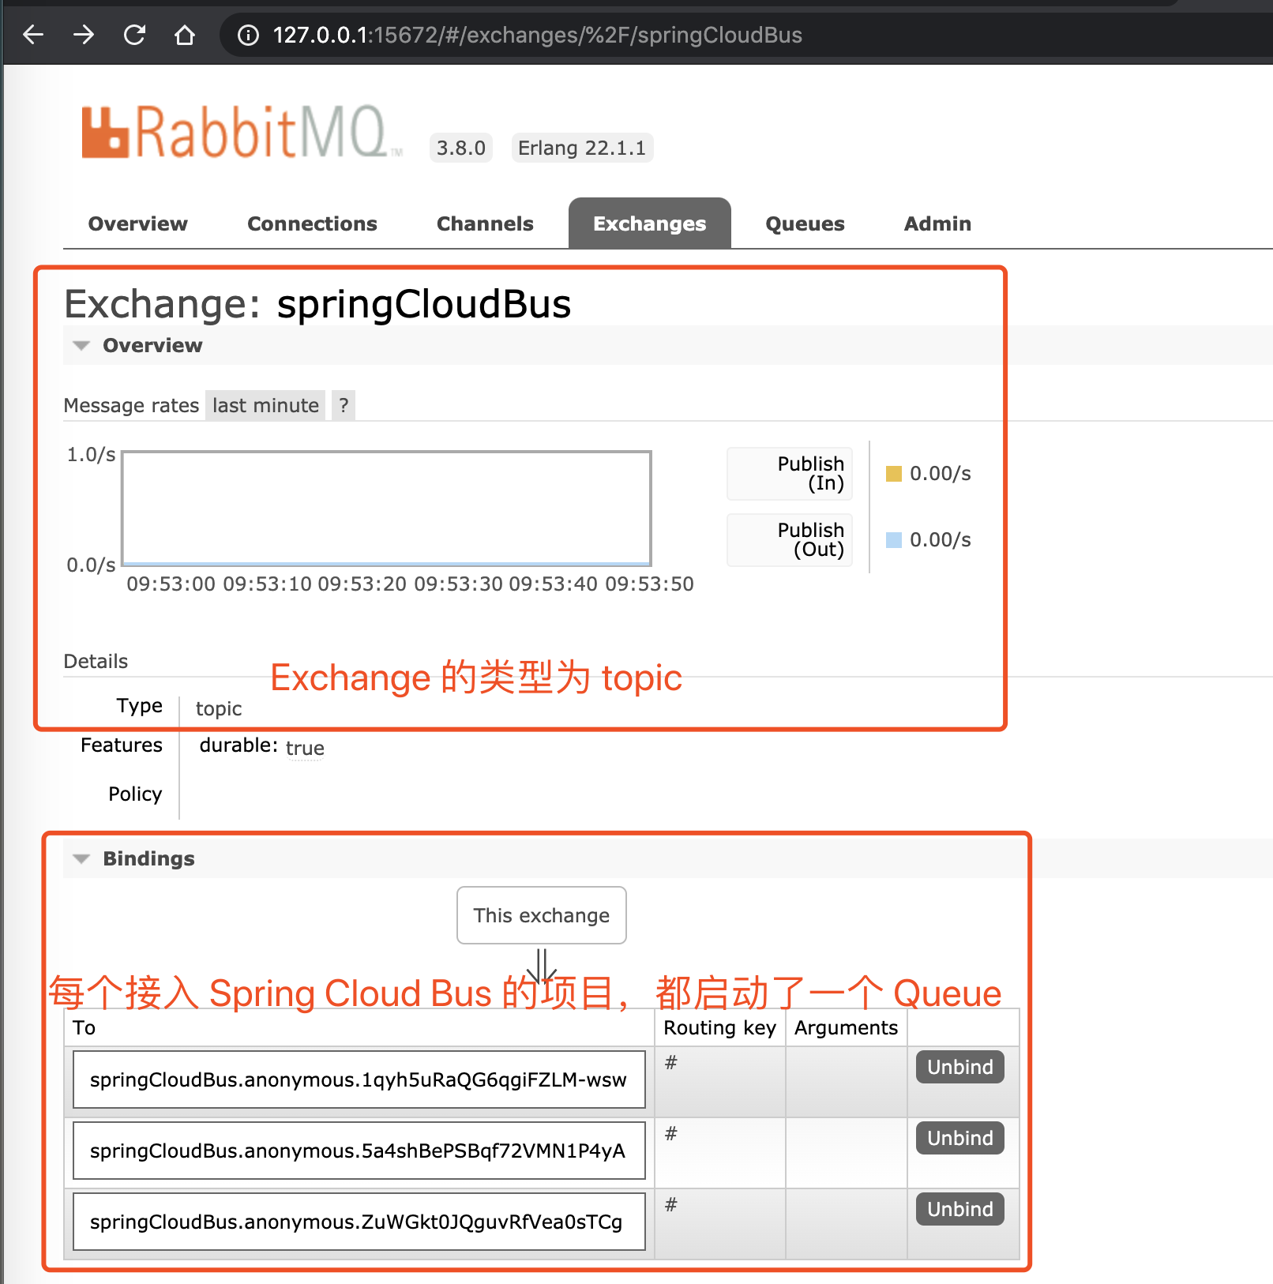Click the version label 3.8.0

tap(461, 148)
